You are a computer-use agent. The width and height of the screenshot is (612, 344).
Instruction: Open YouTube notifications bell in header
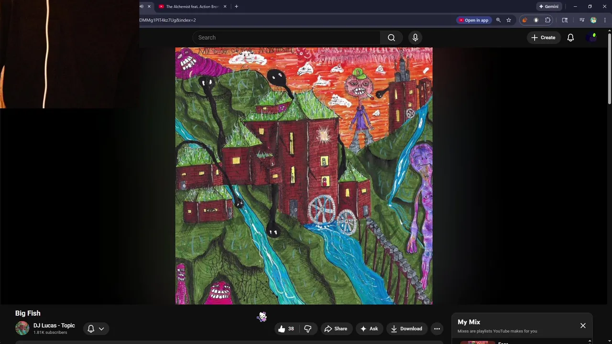tap(570, 37)
